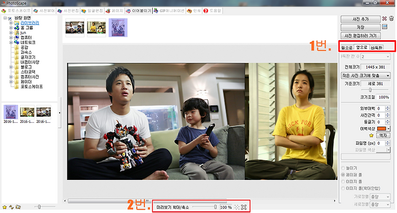The width and height of the screenshot is (397, 213).
Task: Expand the 네트워크 tree node
Action: tap(11, 42)
